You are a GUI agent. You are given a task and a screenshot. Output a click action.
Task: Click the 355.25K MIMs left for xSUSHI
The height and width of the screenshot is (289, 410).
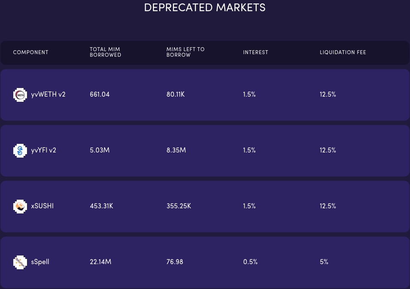tap(179, 206)
